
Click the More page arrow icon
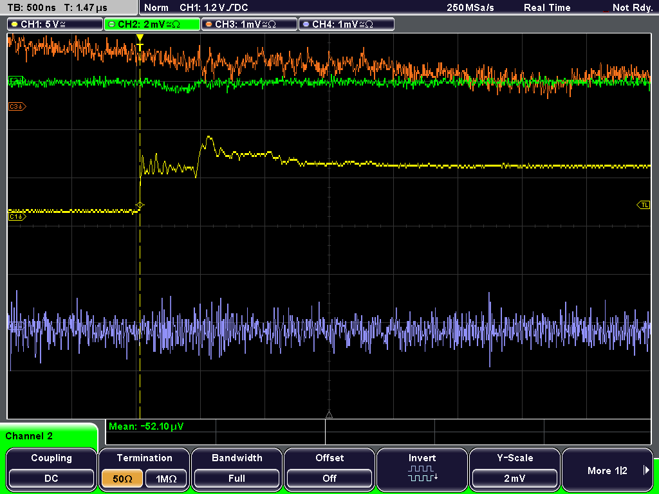click(x=646, y=470)
